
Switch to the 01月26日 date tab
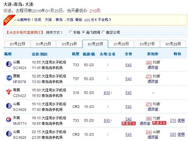click(121, 44)
